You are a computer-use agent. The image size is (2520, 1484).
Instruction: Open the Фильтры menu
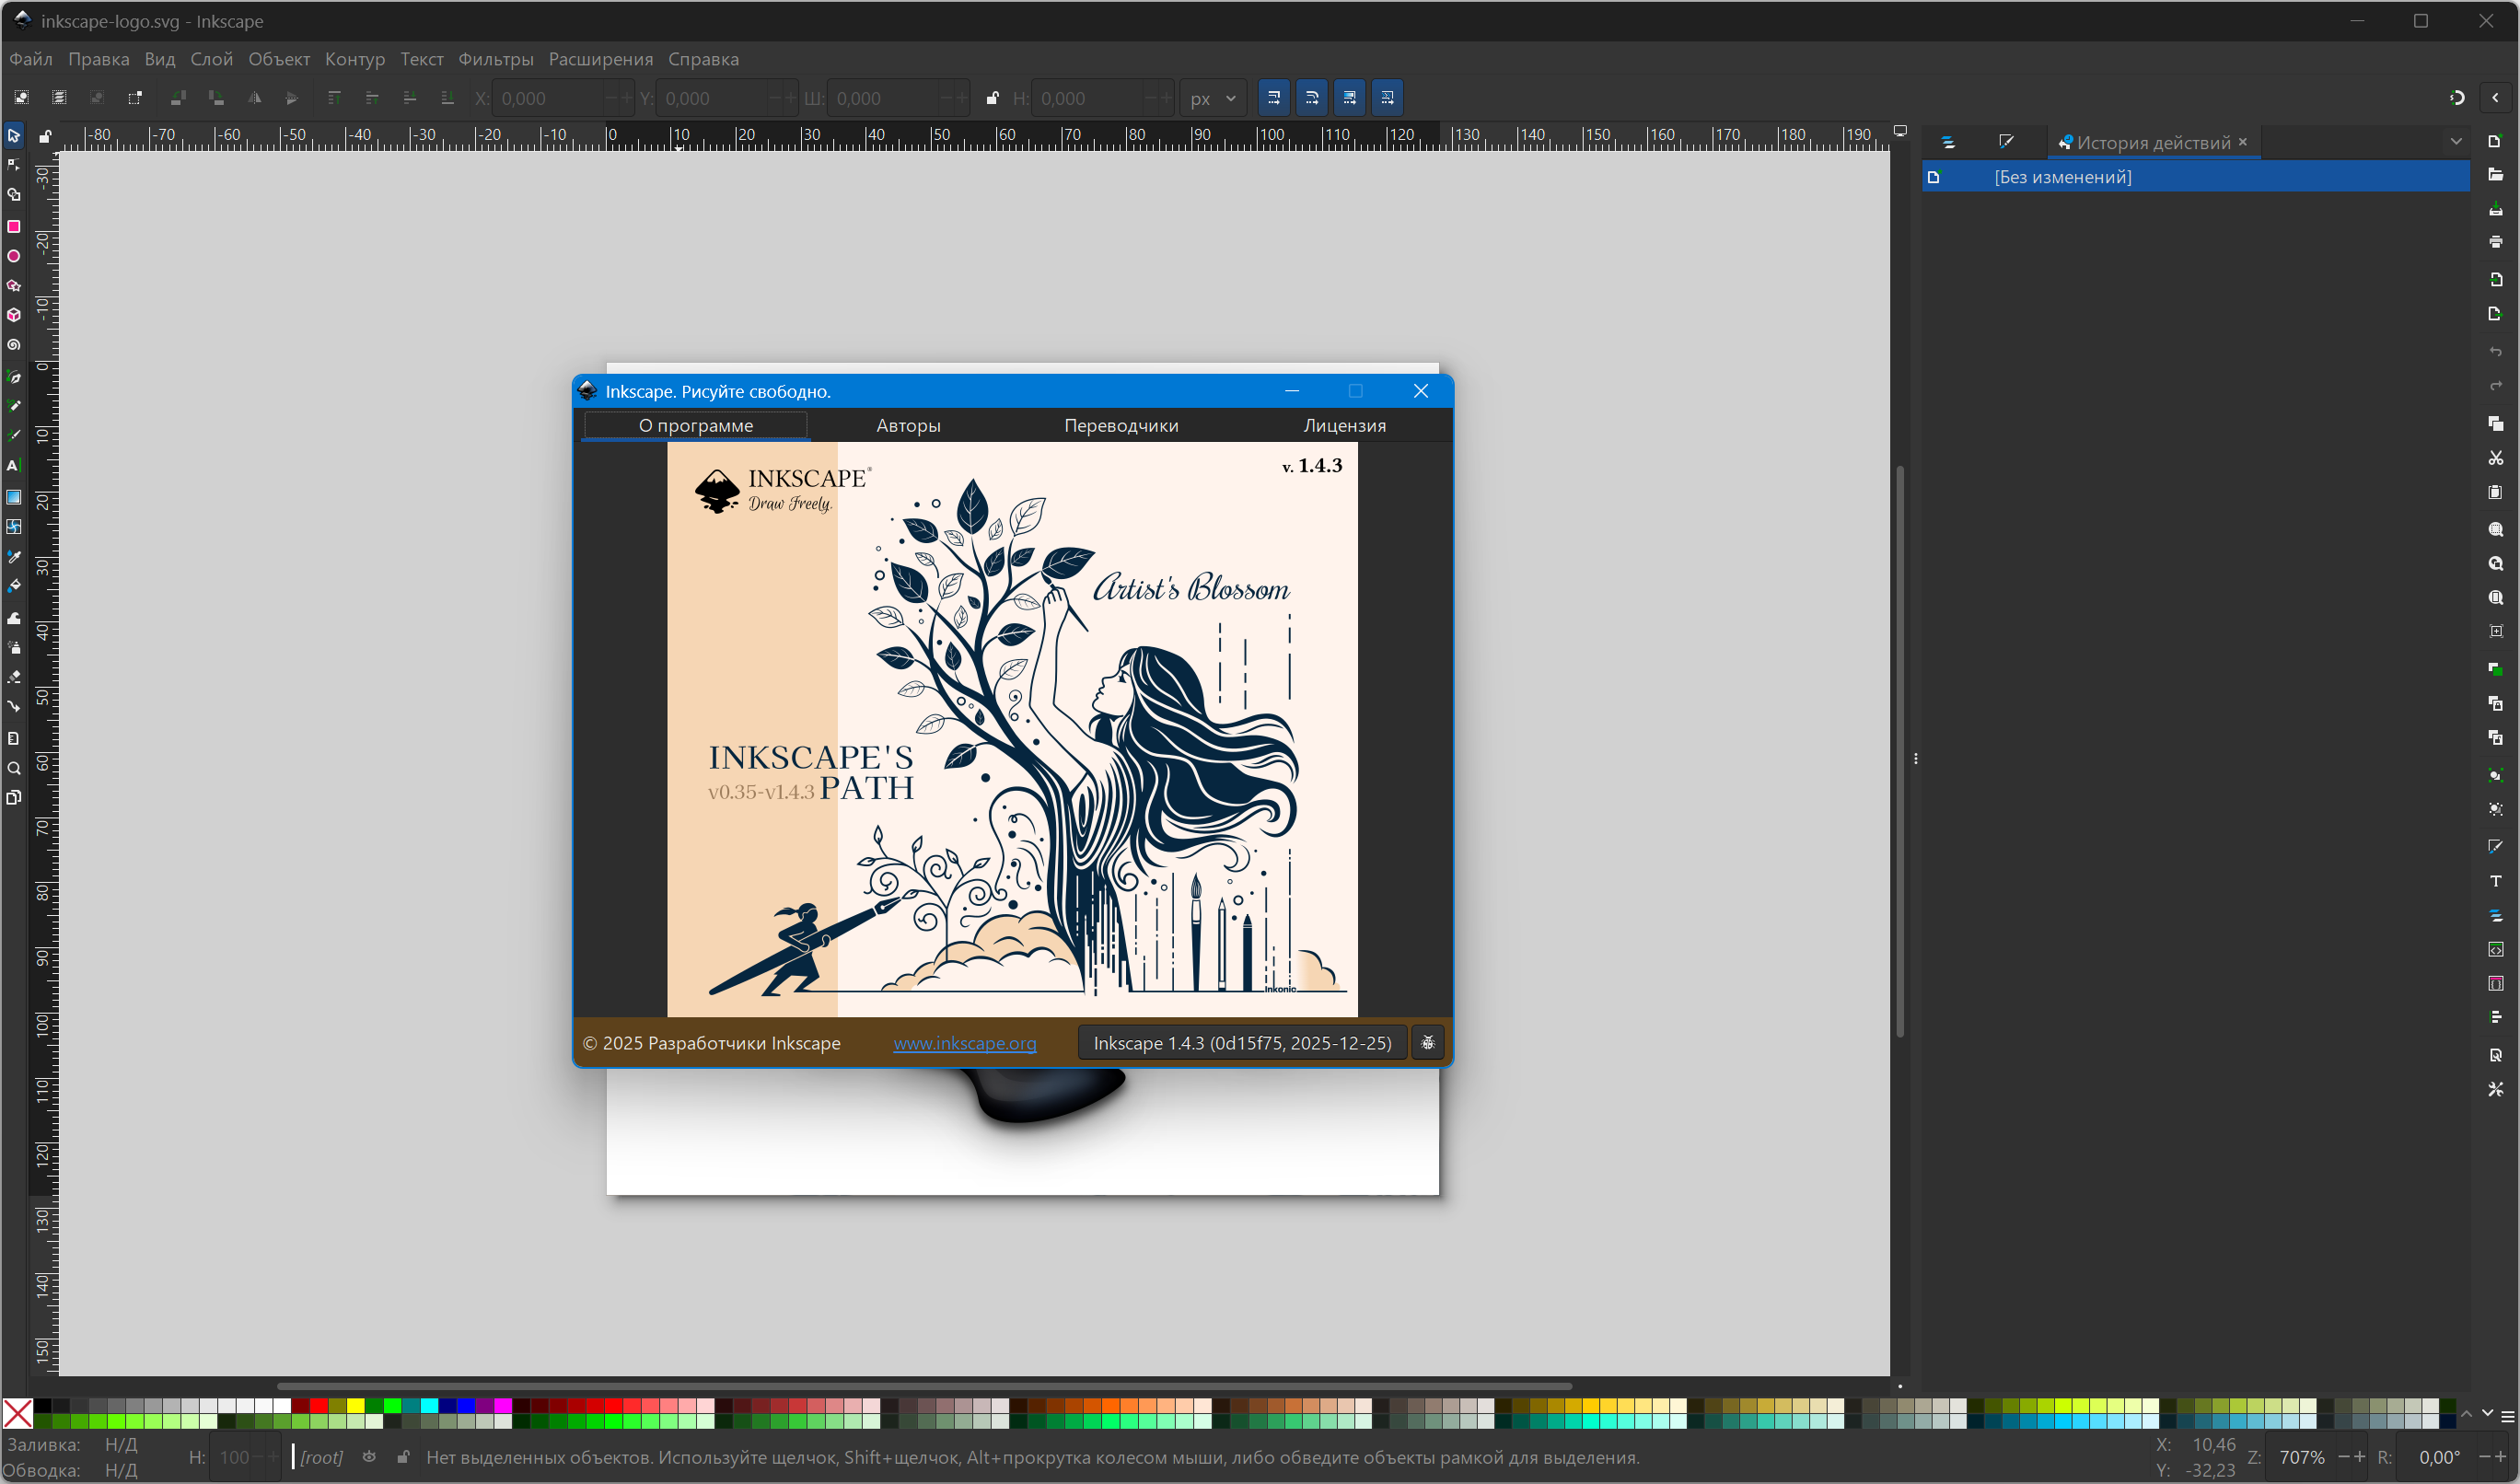point(495,59)
